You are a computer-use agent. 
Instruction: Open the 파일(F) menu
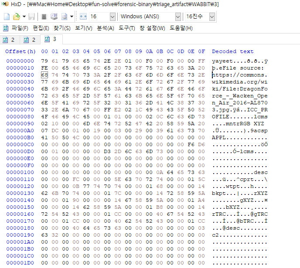pyautogui.click(x=20, y=28)
